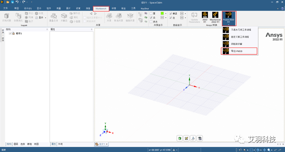Switch to the 外观 tab under properties panel
Viewport: 285px width, 152px height.
pos(60,144)
